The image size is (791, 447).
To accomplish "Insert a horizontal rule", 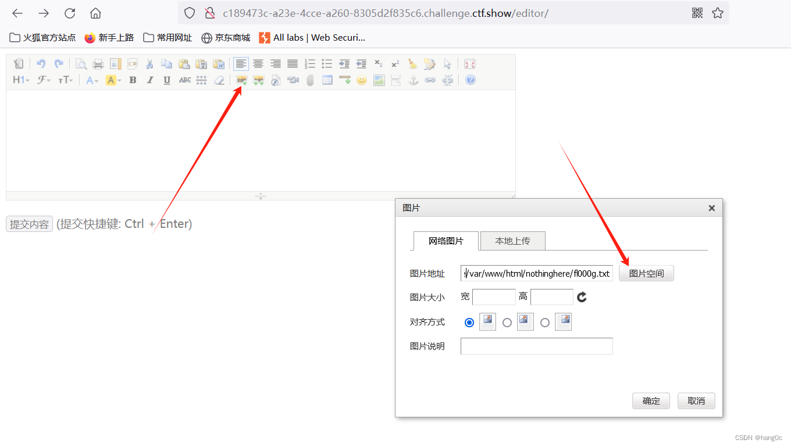I will pyautogui.click(x=344, y=80).
